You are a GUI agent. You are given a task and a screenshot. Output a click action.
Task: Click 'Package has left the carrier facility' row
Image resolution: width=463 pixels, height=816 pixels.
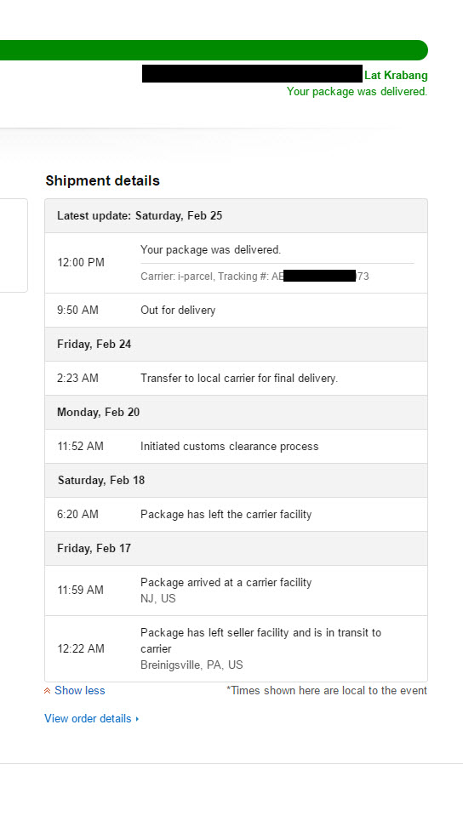[x=236, y=514]
